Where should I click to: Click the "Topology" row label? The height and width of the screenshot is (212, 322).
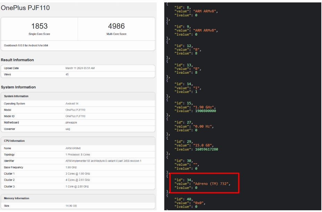(x=9, y=155)
